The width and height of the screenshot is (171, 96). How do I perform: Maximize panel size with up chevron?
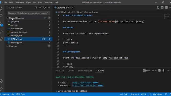tap(168, 71)
